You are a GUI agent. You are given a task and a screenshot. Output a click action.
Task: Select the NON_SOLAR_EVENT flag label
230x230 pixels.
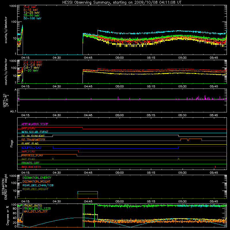coord(35,132)
